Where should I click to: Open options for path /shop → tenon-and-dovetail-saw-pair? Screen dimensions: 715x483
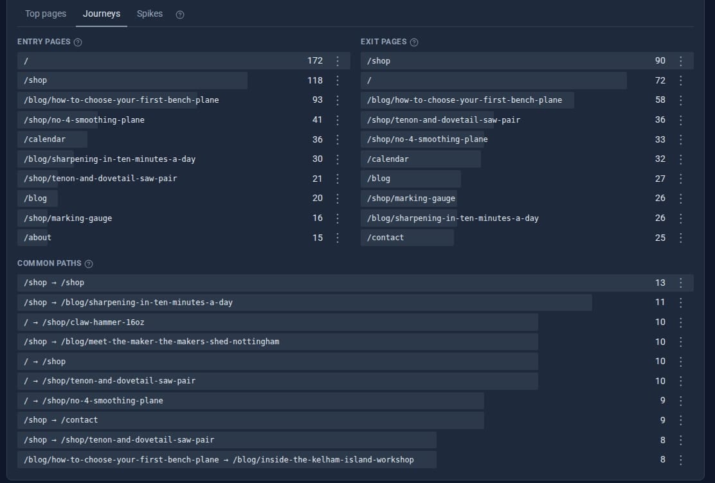tap(681, 440)
